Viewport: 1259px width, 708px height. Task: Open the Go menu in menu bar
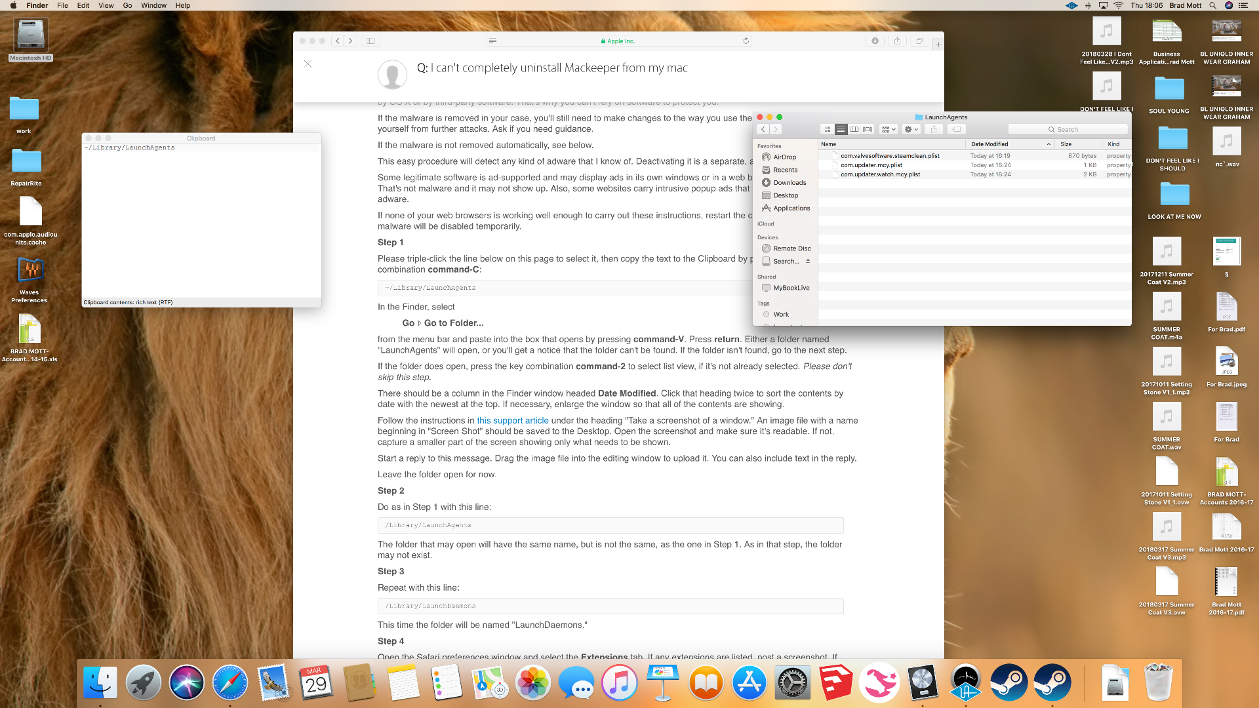pyautogui.click(x=127, y=5)
